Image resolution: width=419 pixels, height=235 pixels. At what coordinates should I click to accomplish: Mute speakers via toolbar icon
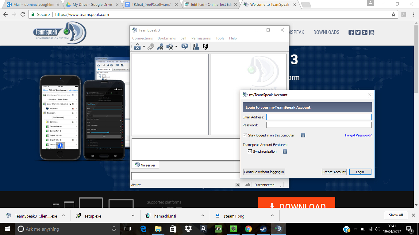pyautogui.click(x=170, y=47)
